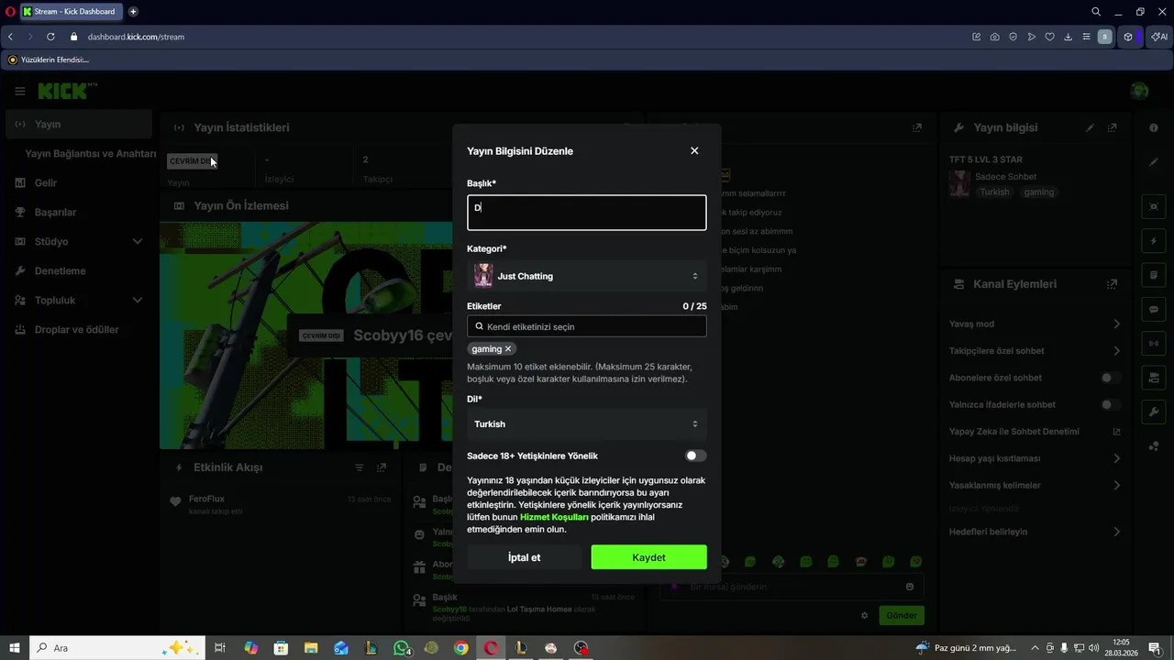Click the Başlık title input field

tap(587, 213)
